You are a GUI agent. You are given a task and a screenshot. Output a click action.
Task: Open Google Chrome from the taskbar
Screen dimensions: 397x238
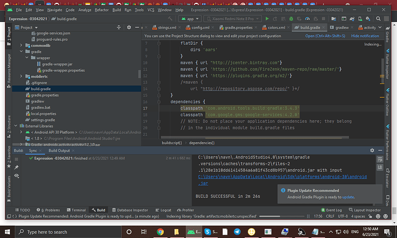click(x=160, y=232)
